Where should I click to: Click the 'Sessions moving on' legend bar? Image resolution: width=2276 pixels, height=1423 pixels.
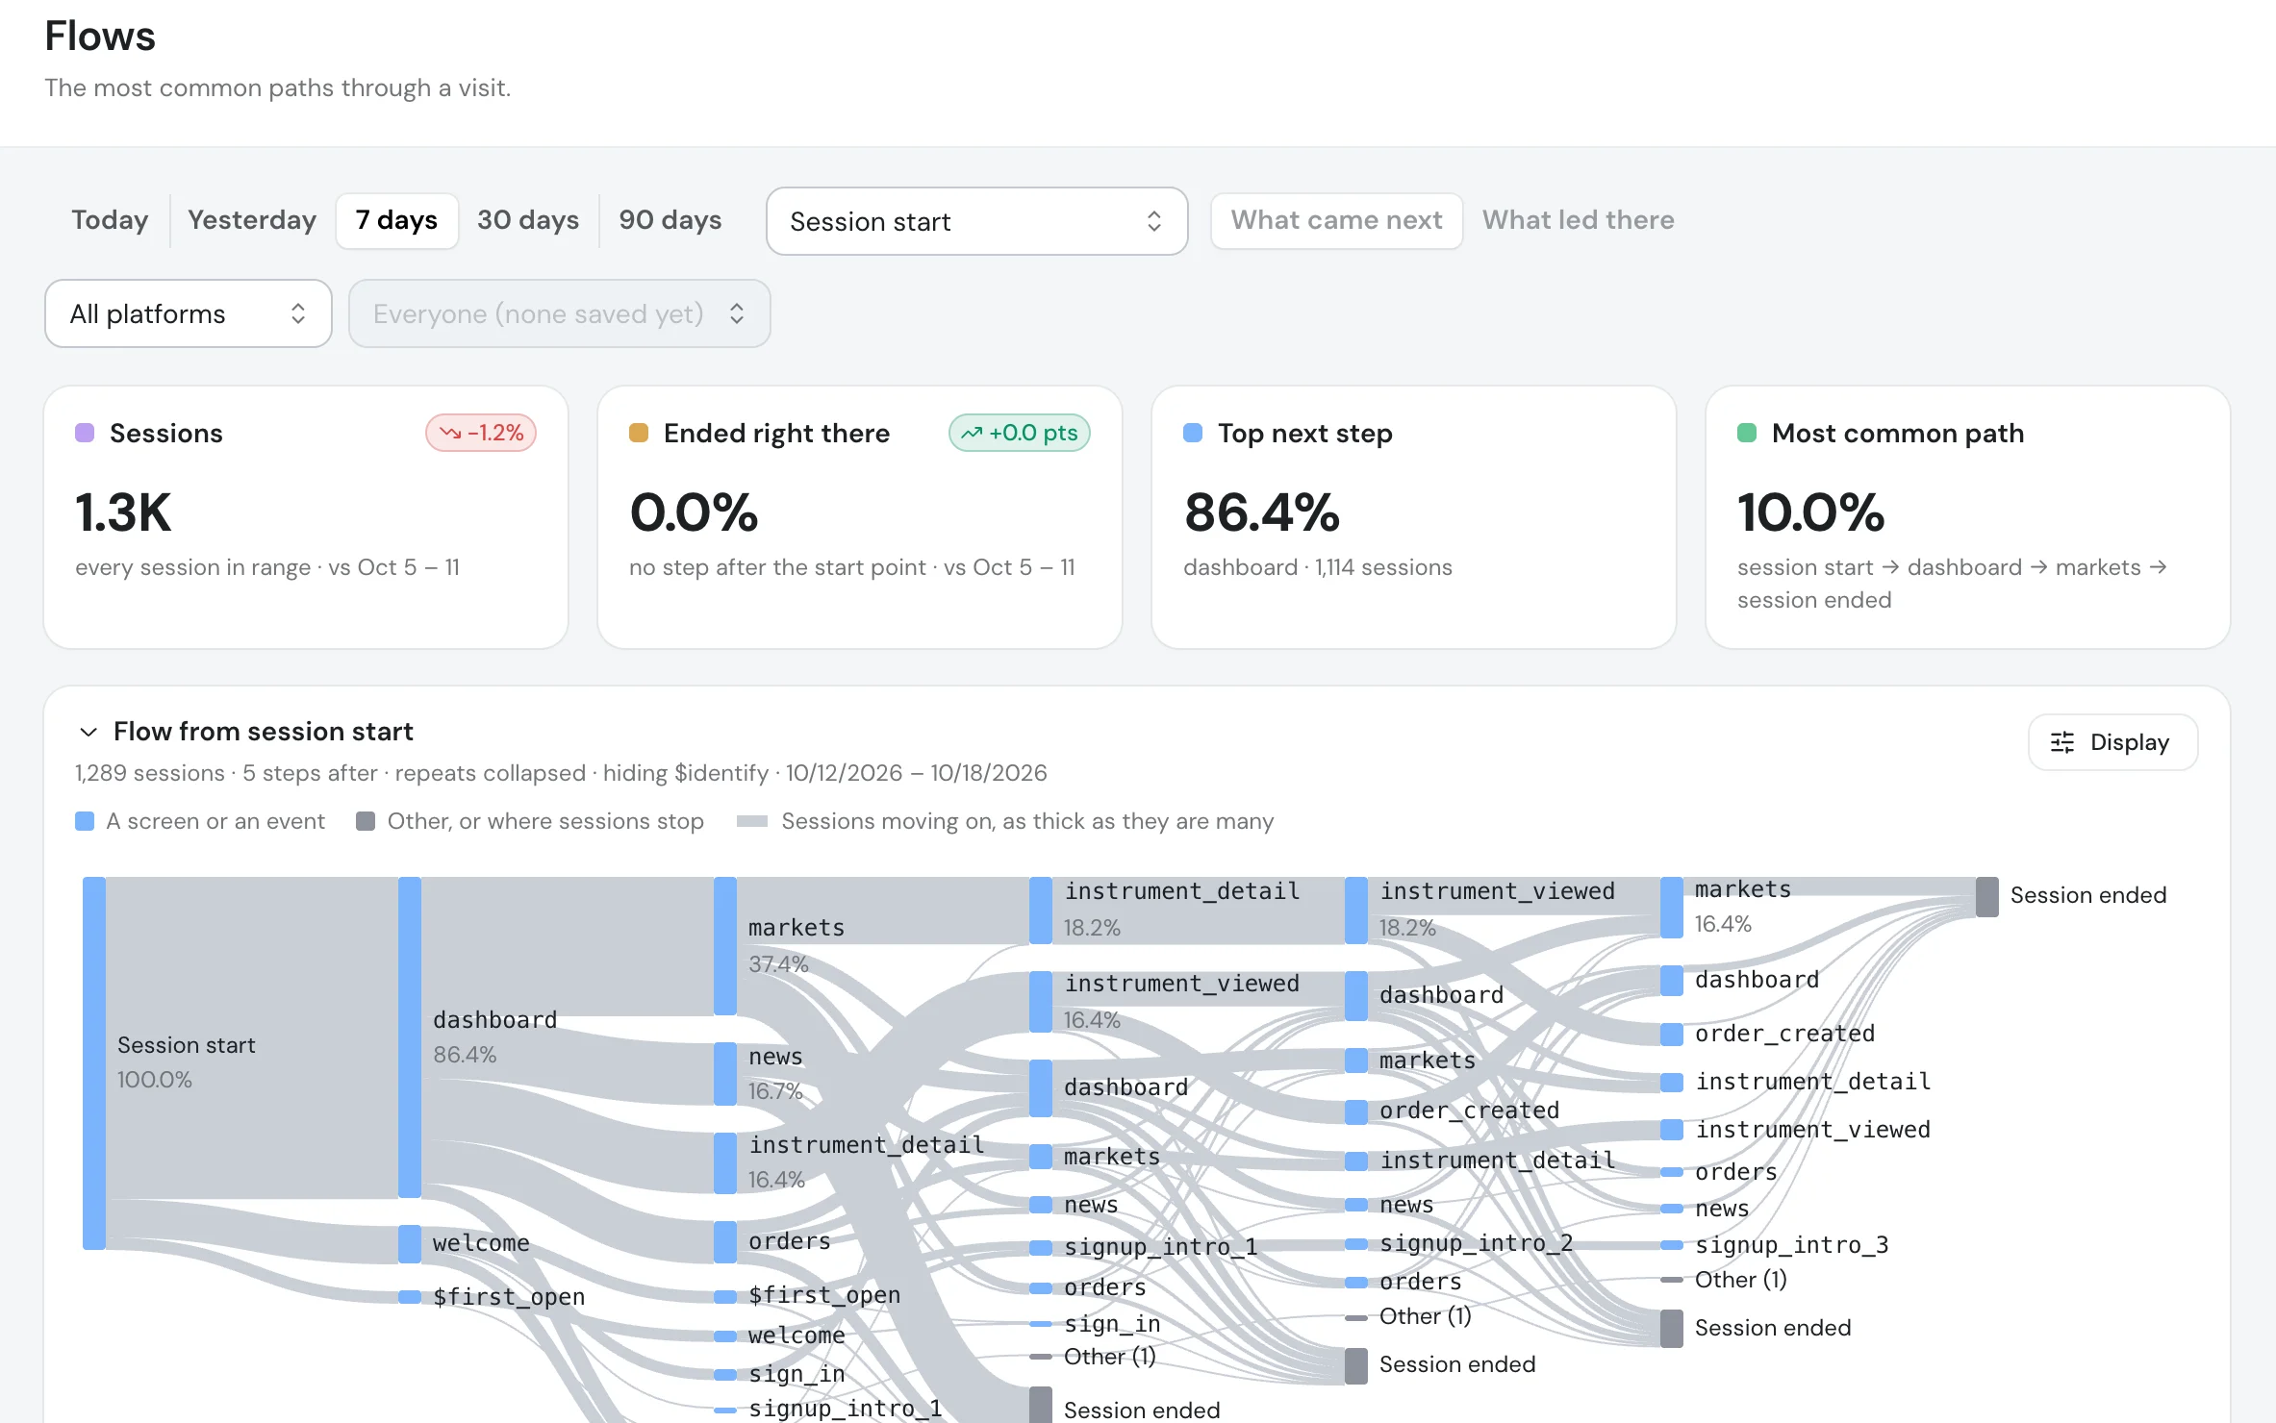click(751, 821)
